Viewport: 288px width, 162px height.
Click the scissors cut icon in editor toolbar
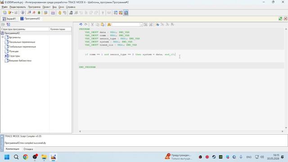pos(92,24)
